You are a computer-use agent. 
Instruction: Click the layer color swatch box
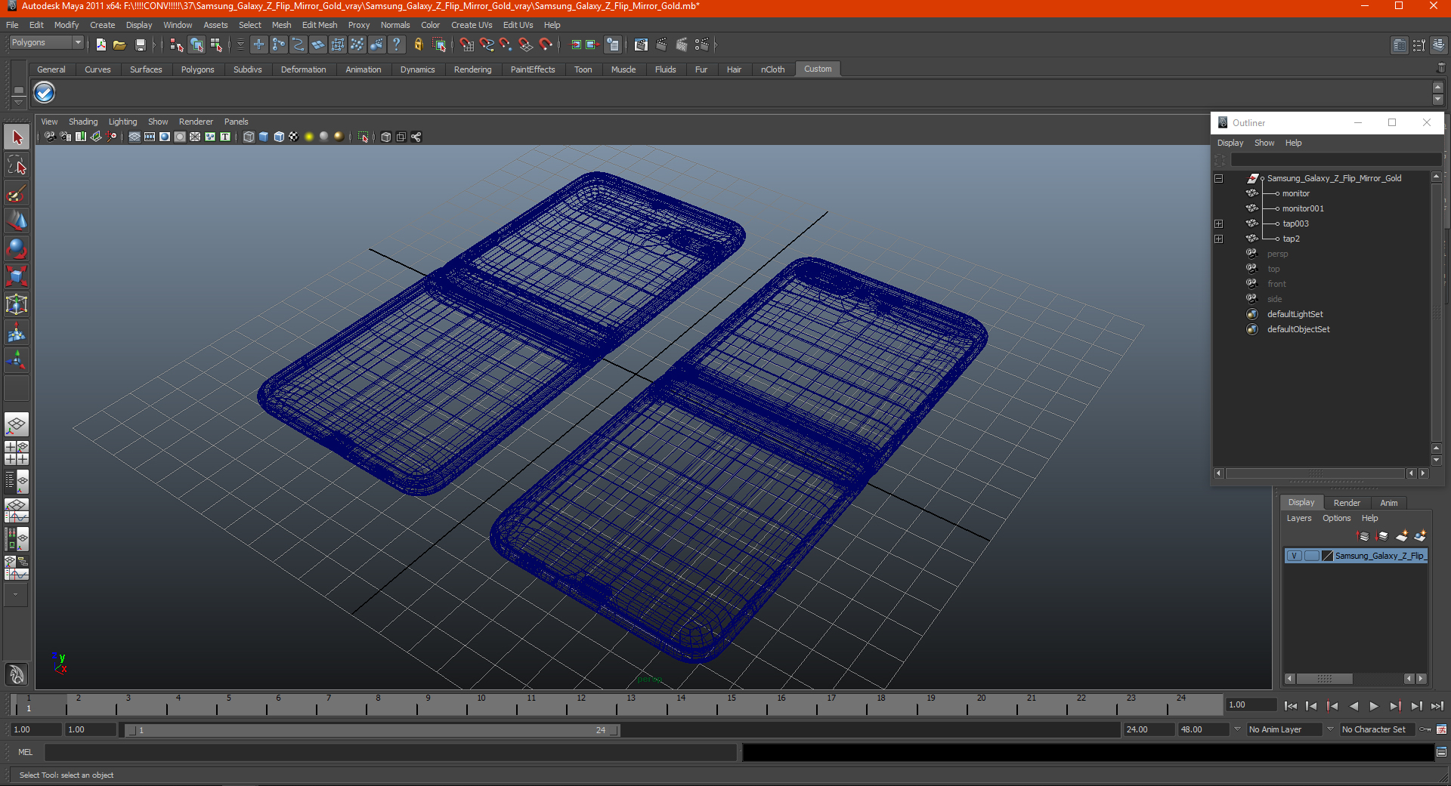coord(1327,556)
